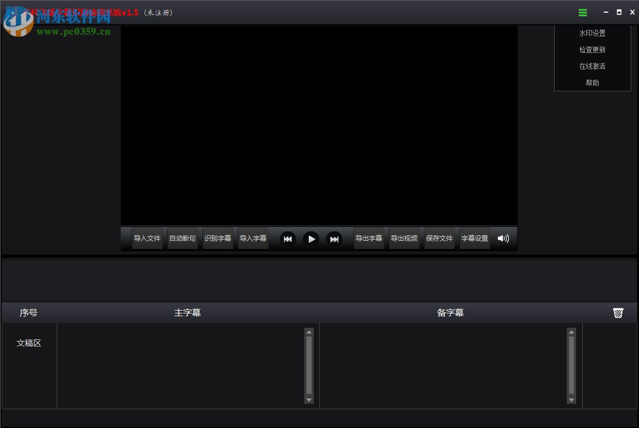Open 帮助 menu entry
Screen dimensions: 639x428
click(x=592, y=83)
